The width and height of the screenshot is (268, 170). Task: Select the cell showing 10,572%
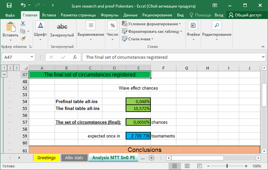[x=138, y=109]
